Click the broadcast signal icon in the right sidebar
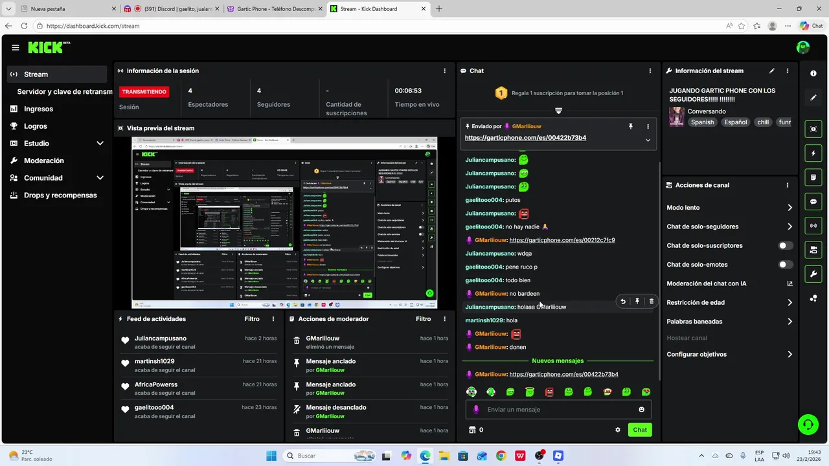Image resolution: width=829 pixels, height=466 pixels. coord(813,225)
